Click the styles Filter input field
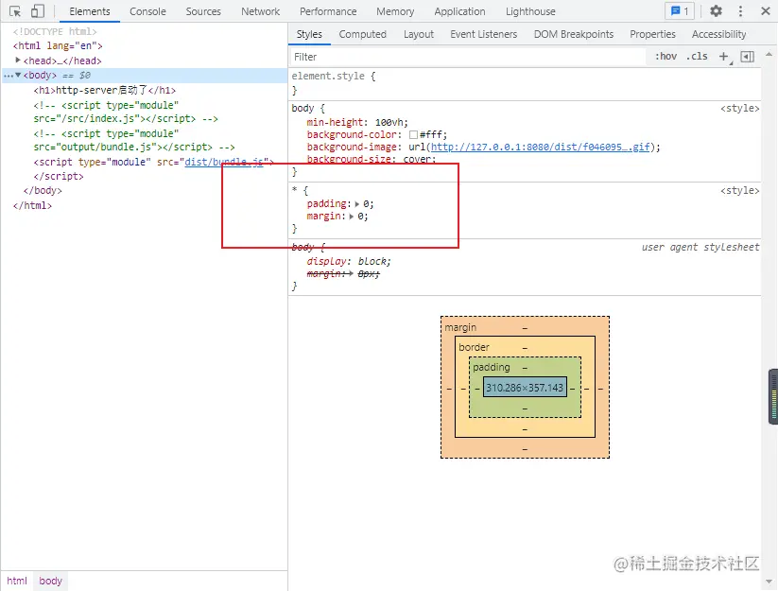 [466, 57]
